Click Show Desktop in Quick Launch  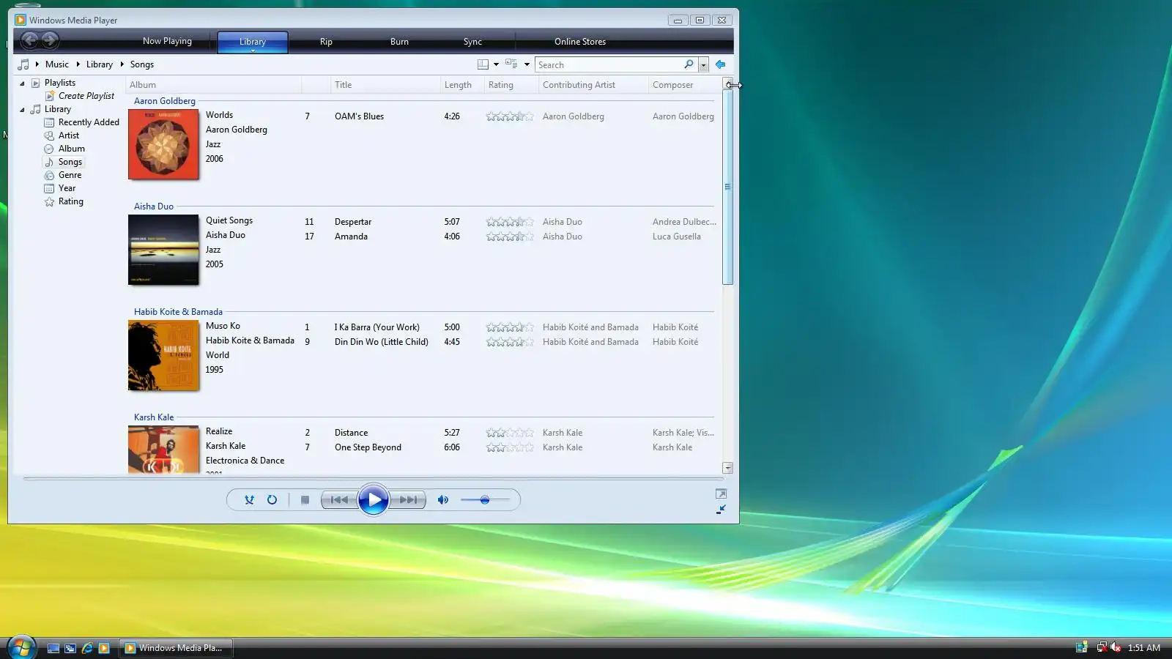(53, 648)
